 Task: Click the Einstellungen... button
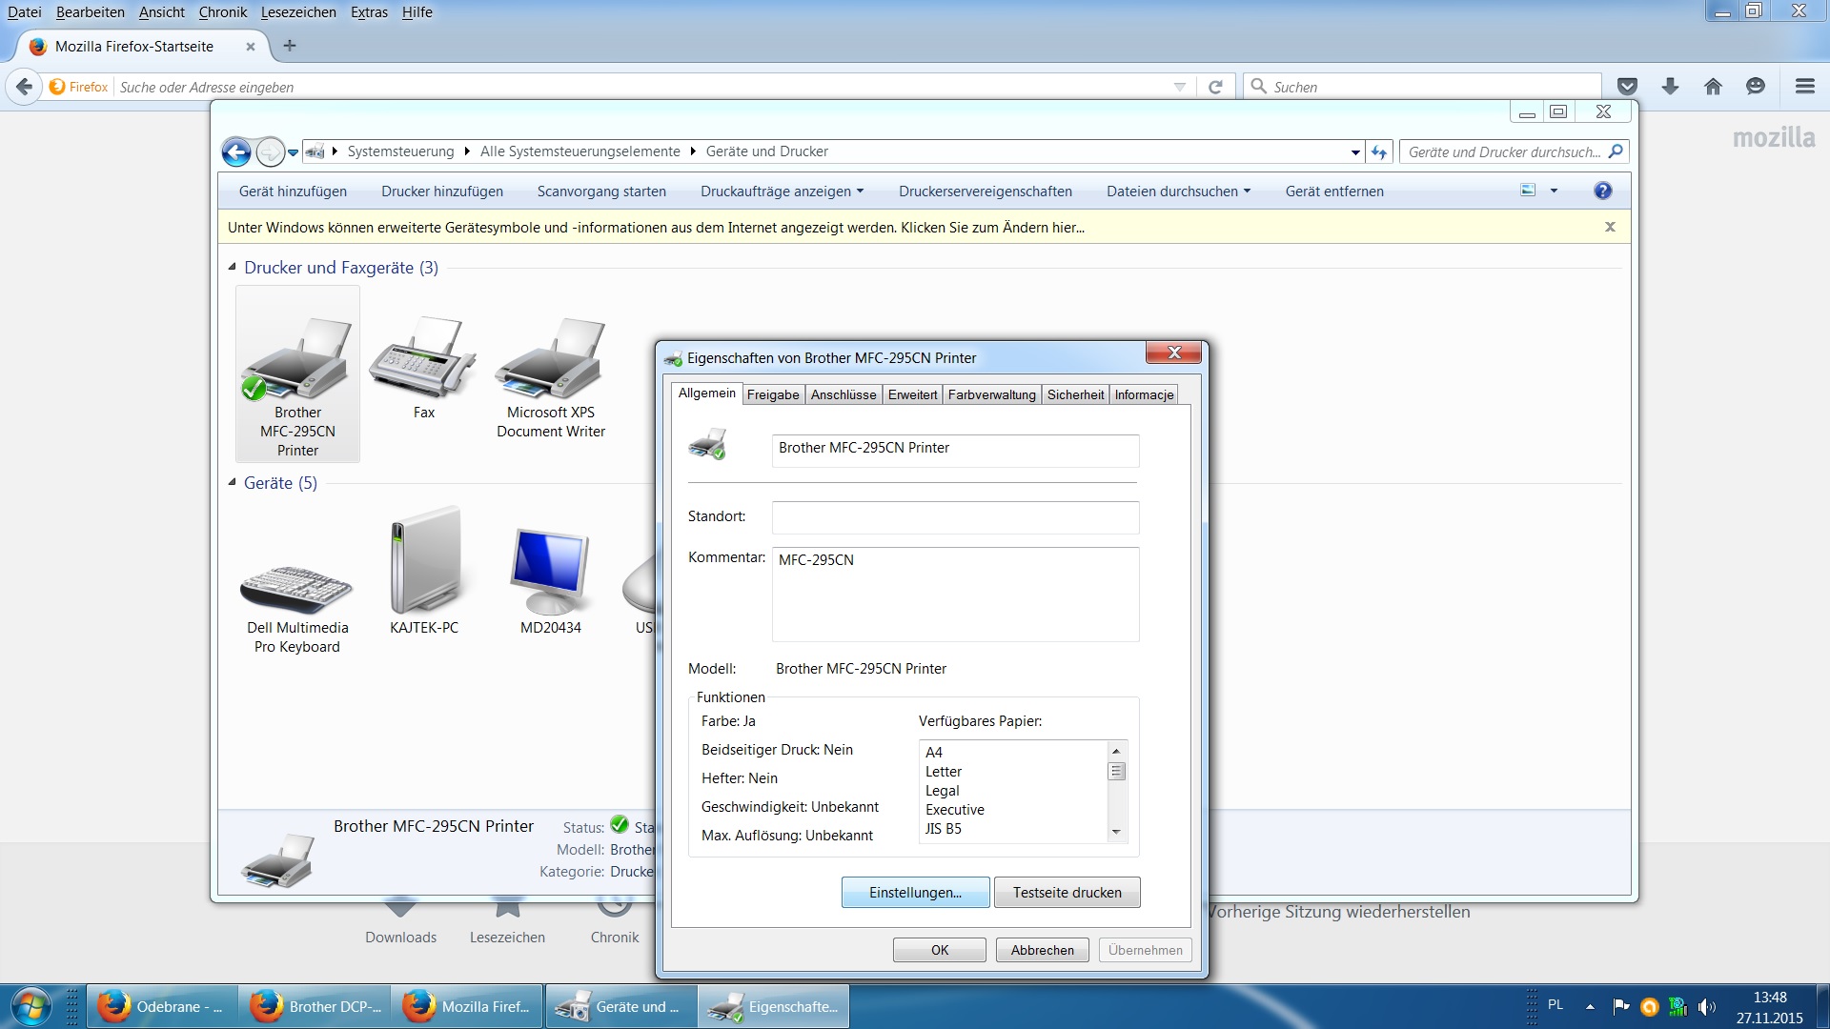point(915,892)
